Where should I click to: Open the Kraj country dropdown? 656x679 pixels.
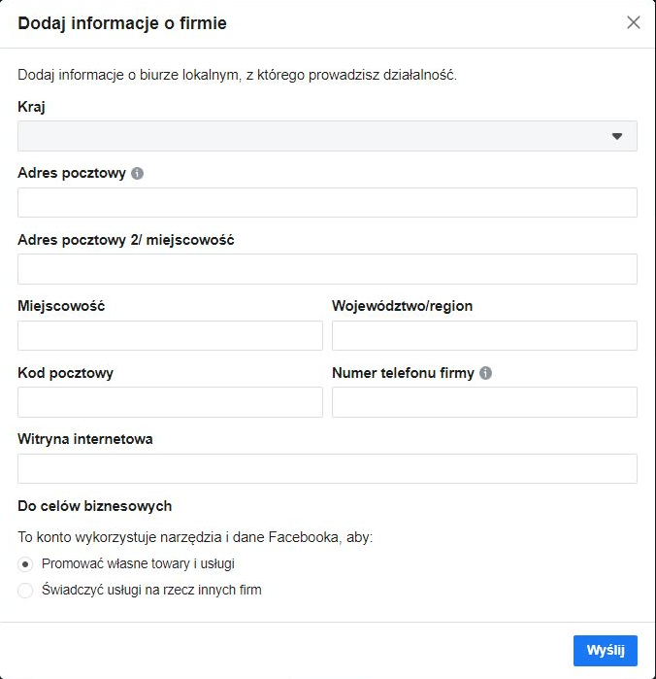pyautogui.click(x=327, y=136)
